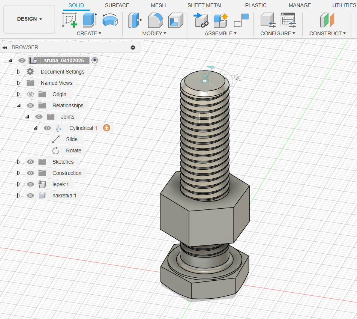This screenshot has width=357, height=319.
Task: Collapse the Joints folder
Action: pyautogui.click(x=27, y=117)
